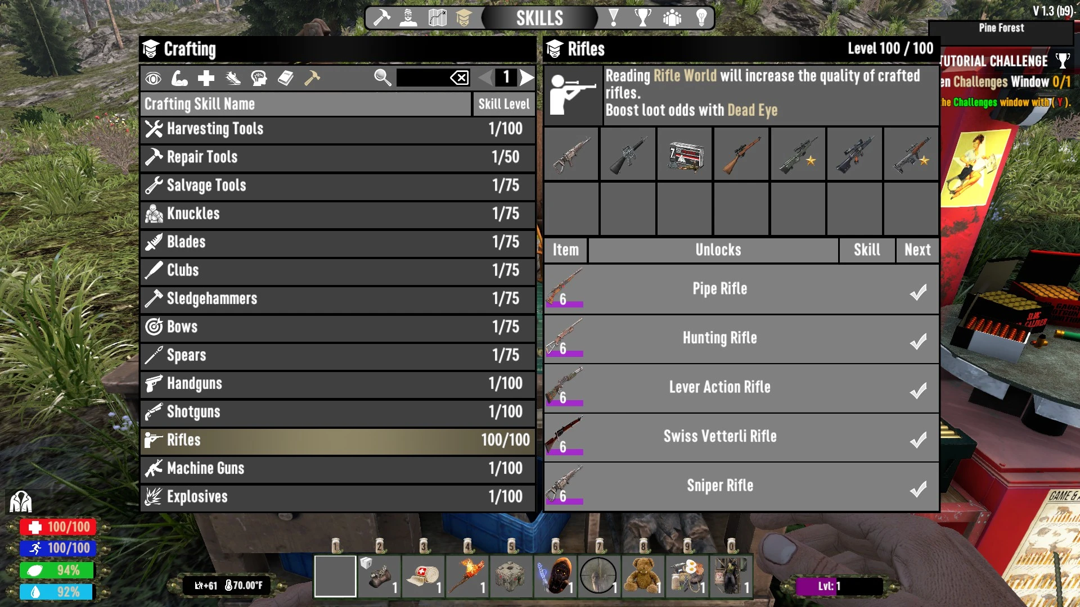
Task: Clear the skill search field
Action: coord(460,78)
